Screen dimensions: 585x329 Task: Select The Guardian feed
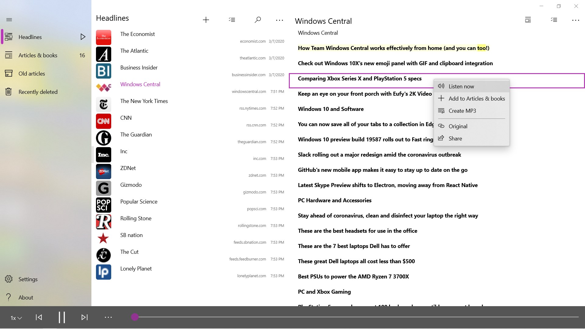tap(136, 134)
